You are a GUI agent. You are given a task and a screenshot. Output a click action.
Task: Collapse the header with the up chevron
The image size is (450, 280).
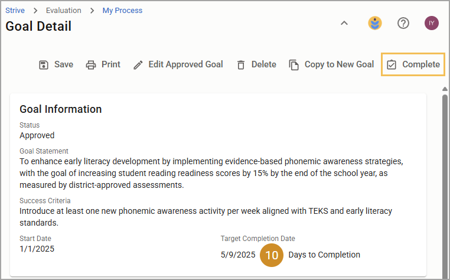344,23
